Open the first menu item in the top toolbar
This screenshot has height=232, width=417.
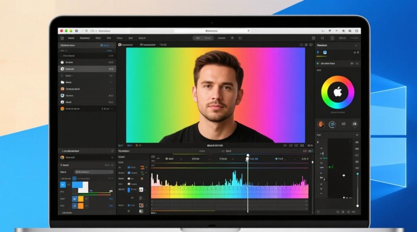pyautogui.click(x=71, y=38)
